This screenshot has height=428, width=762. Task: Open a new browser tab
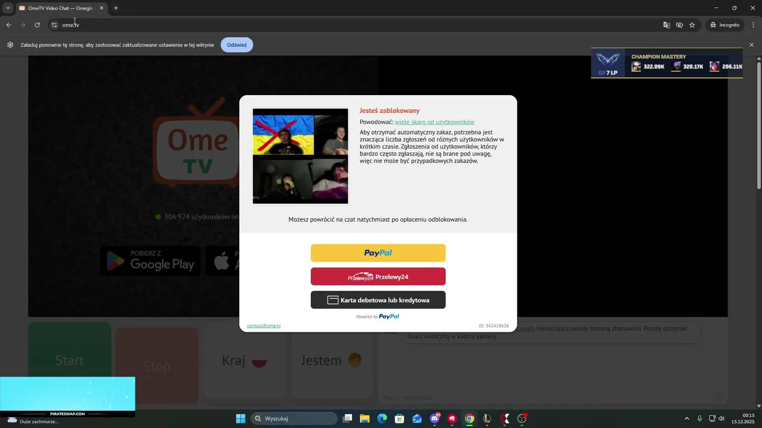(x=115, y=8)
